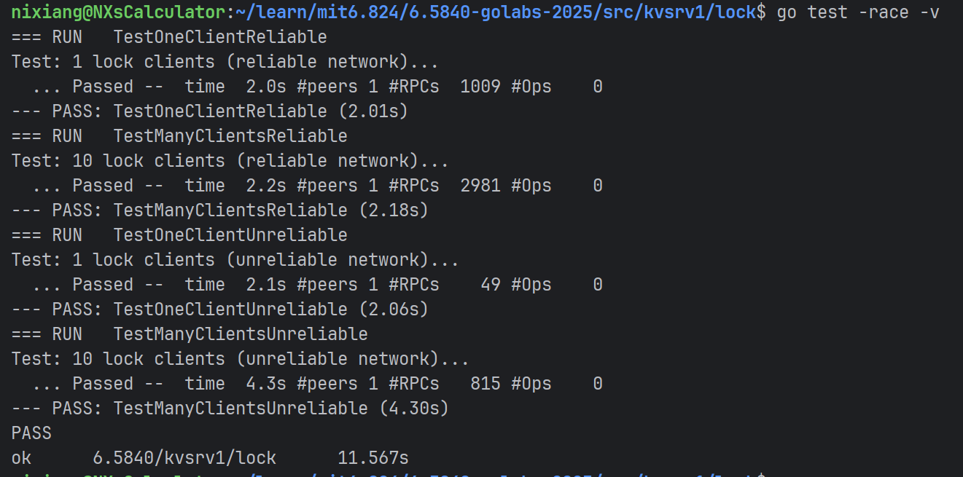
Task: Click '--- PASS: TestManyClientsReliable (2.18s)' line
Action: point(219,210)
